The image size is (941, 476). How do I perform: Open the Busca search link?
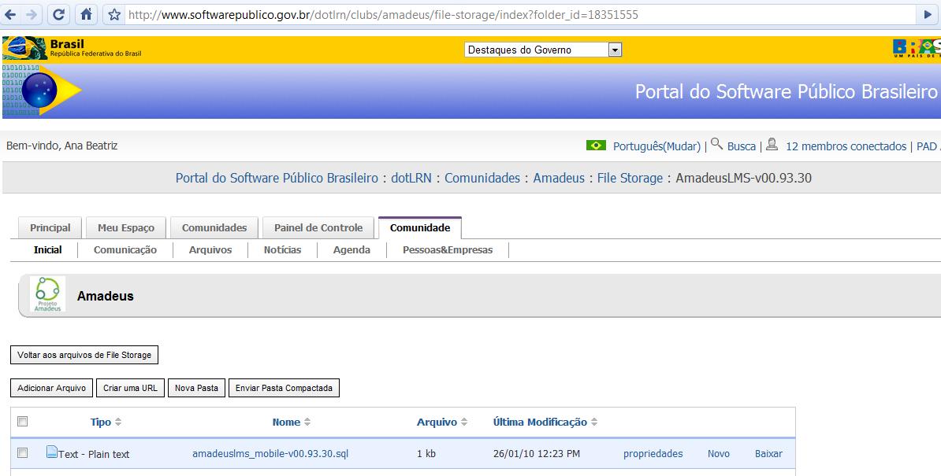pos(741,146)
